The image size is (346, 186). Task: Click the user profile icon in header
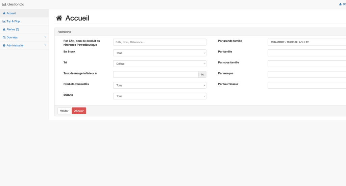tap(340, 4)
